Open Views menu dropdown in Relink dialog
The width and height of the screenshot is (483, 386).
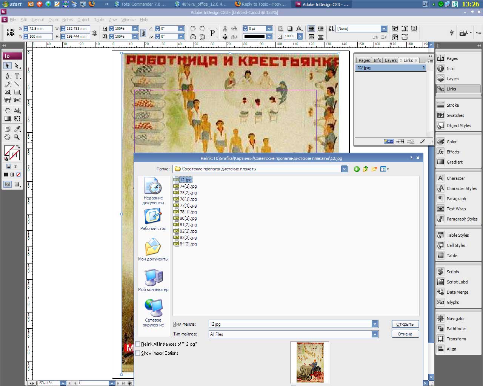385,169
